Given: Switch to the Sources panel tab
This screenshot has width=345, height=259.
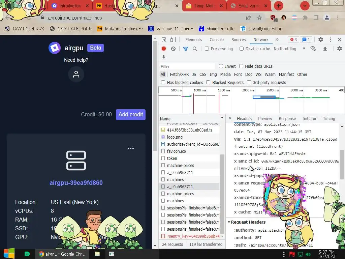Looking at the screenshot, I should pyautogui.click(x=239, y=40).
